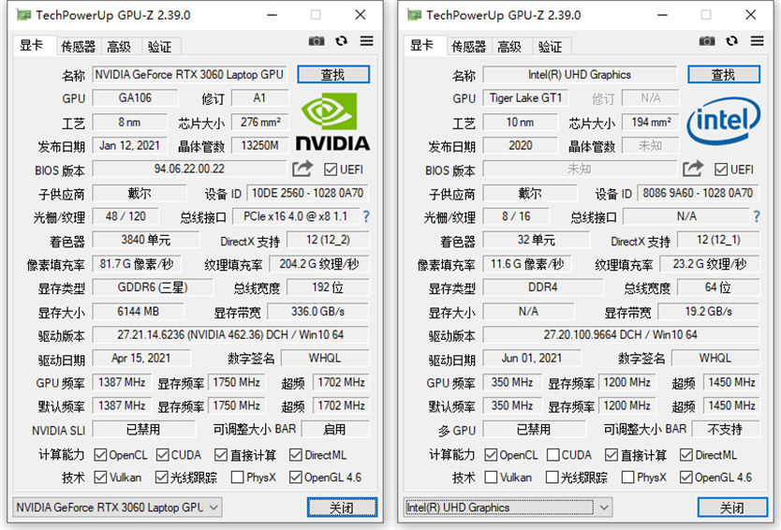781x530 pixels.
Task: Open NVIDIA GeForce RTX 3060 GPU selector dropdown
Action: click(x=117, y=508)
